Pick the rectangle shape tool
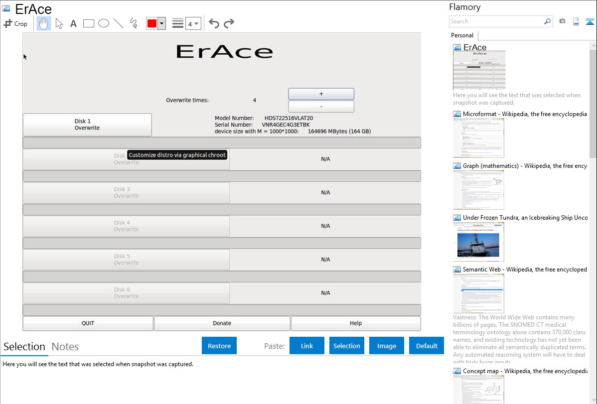597x404 pixels. point(89,23)
